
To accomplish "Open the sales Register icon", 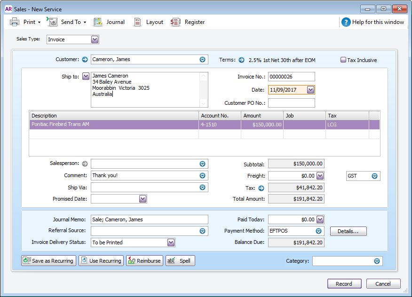I will [175, 22].
